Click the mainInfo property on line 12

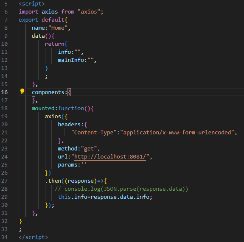pos(71,60)
